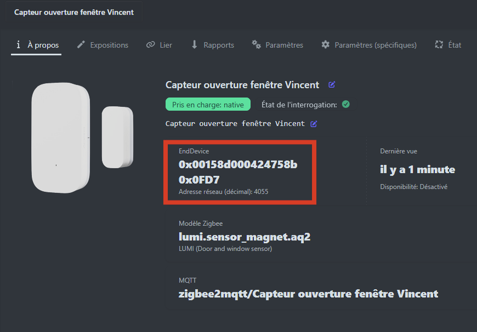
Task: Open the Expositions tab
Action: (x=109, y=45)
